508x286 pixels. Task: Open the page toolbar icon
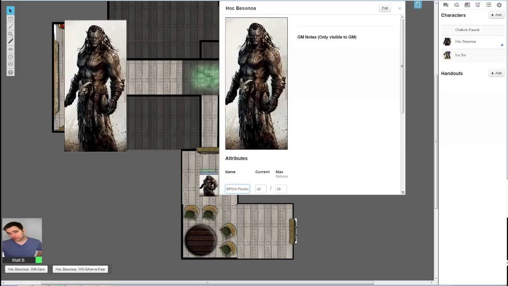tap(418, 5)
